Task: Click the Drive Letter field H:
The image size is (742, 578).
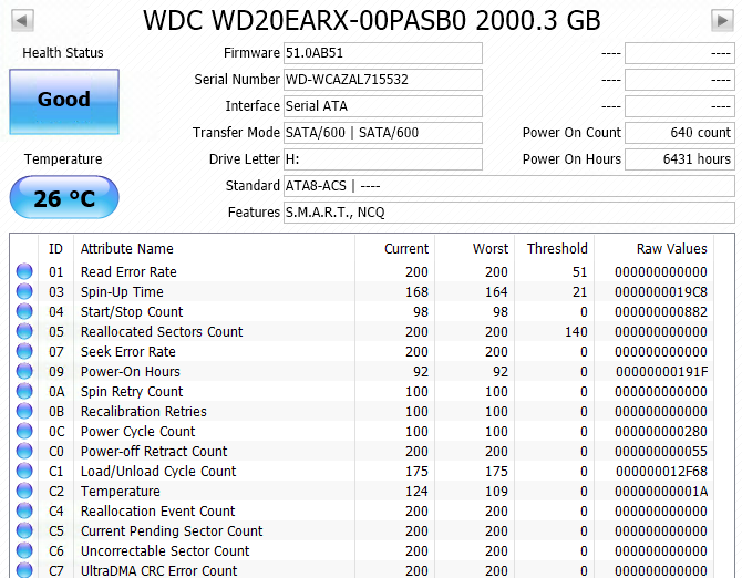Action: click(383, 159)
